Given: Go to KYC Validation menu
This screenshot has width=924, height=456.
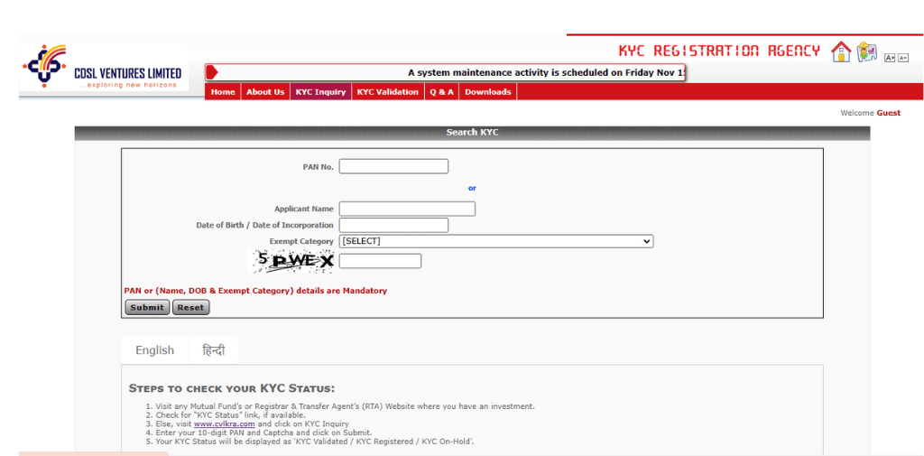Looking at the screenshot, I should click(388, 92).
